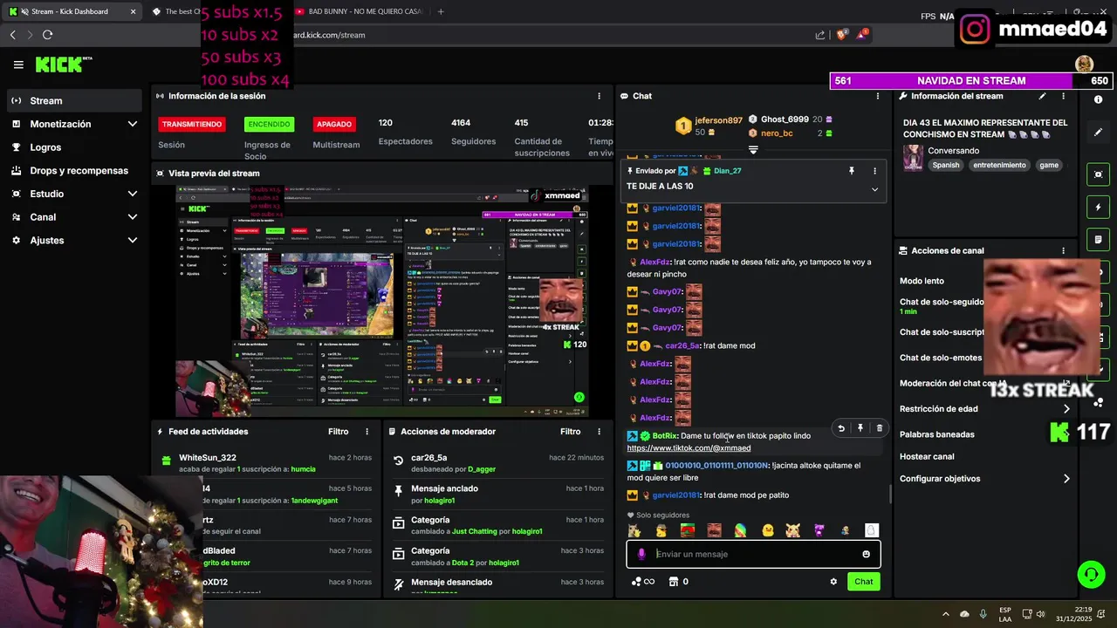Click the stream preview video thumbnail
The height and width of the screenshot is (628, 1117).
[x=381, y=301]
